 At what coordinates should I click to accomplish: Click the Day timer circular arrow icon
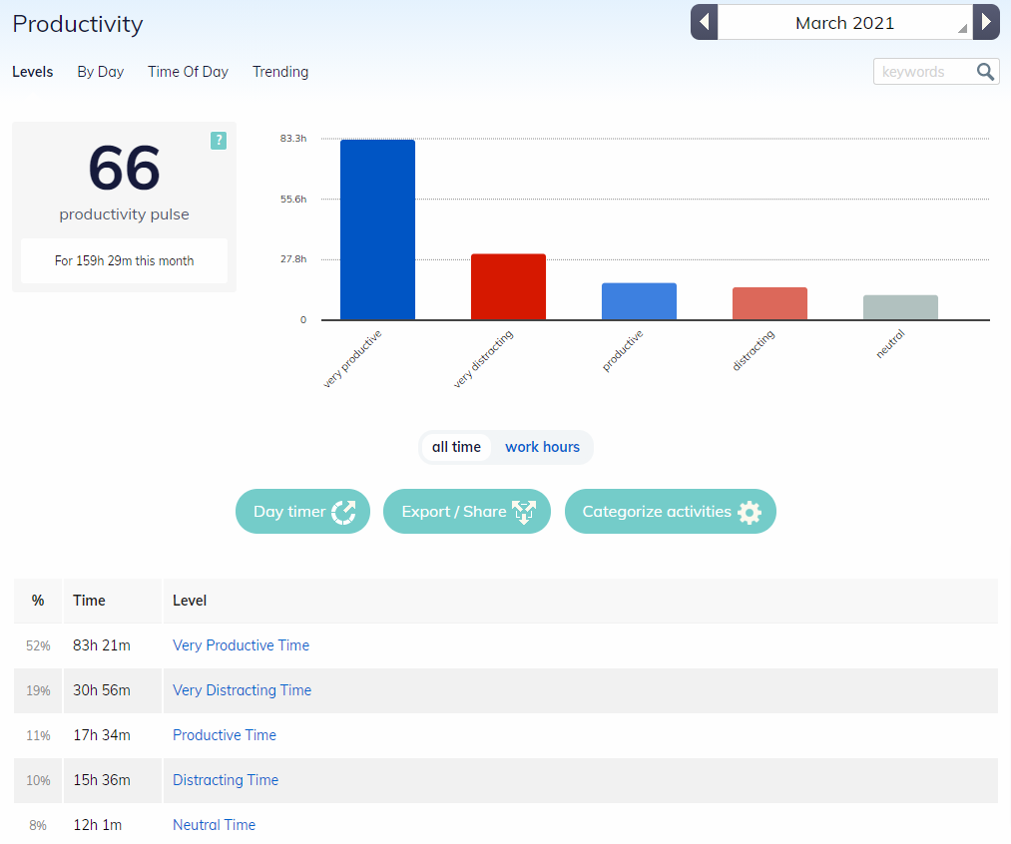pos(343,512)
